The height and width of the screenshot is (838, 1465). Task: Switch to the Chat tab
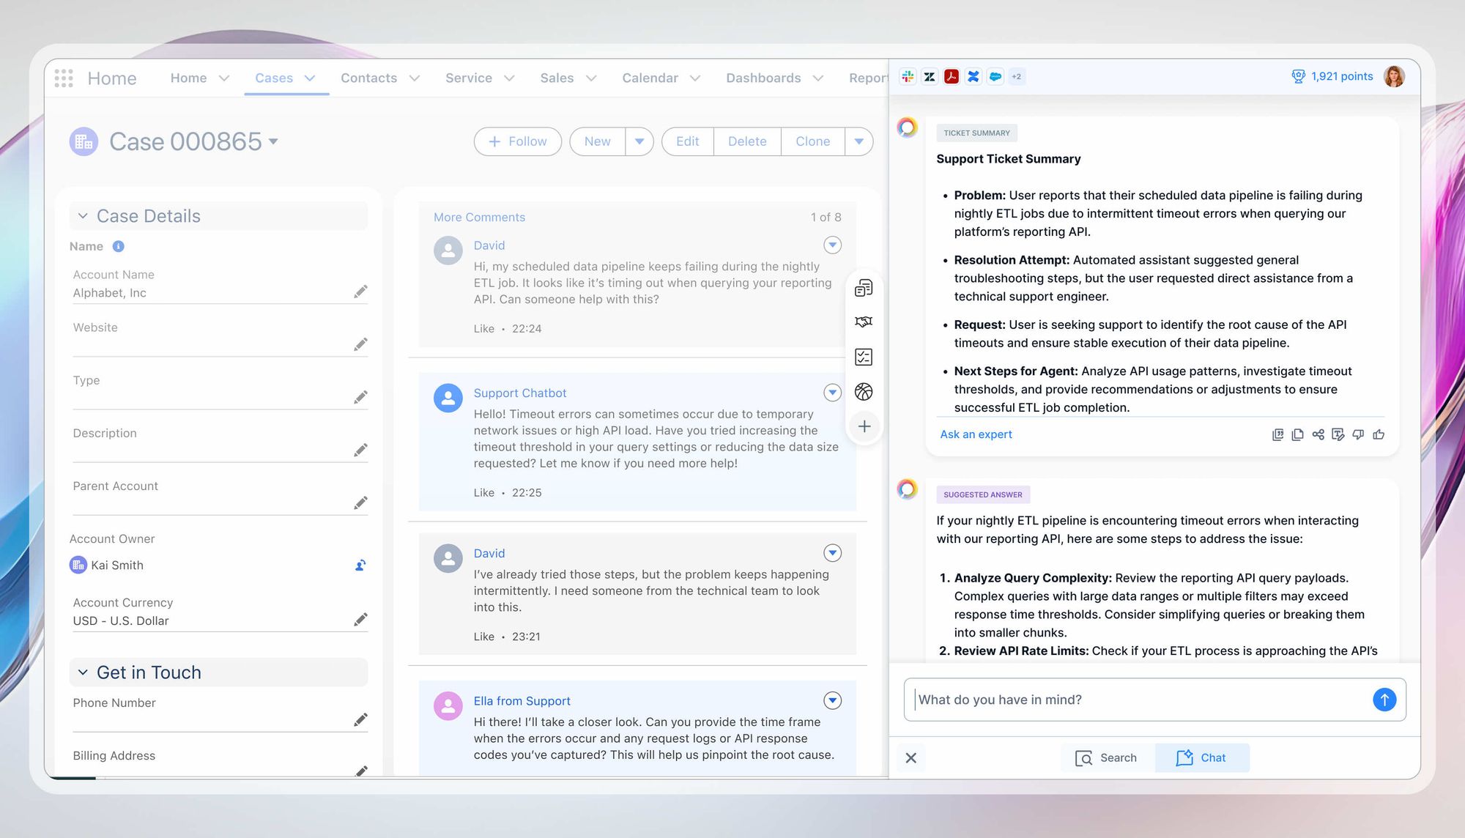coord(1202,757)
